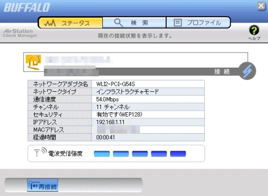Click the magnifying glass search icon
The image size is (268, 196).
point(118,23)
